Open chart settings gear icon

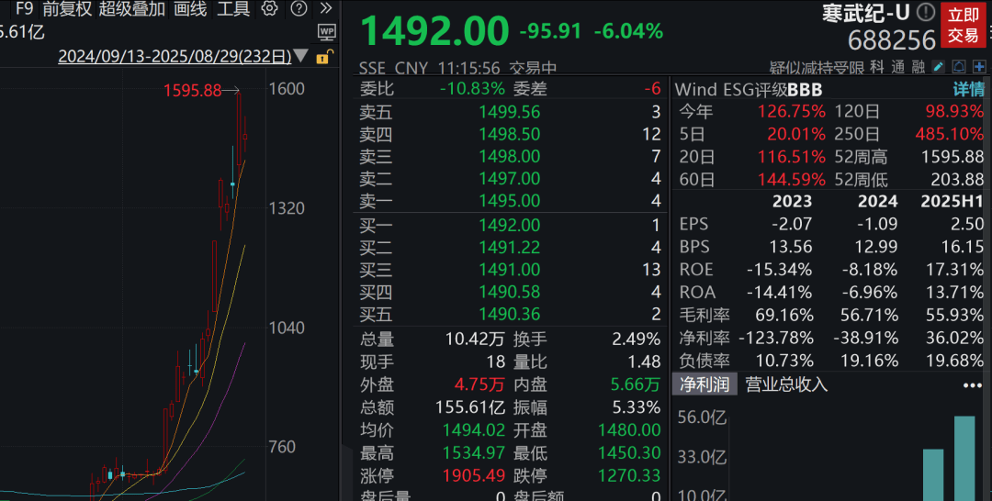point(269,9)
